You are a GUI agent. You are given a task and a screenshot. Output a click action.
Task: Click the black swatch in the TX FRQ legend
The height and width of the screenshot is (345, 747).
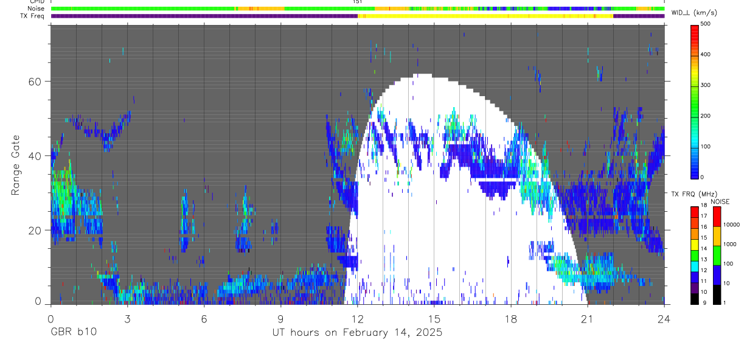[694, 298]
